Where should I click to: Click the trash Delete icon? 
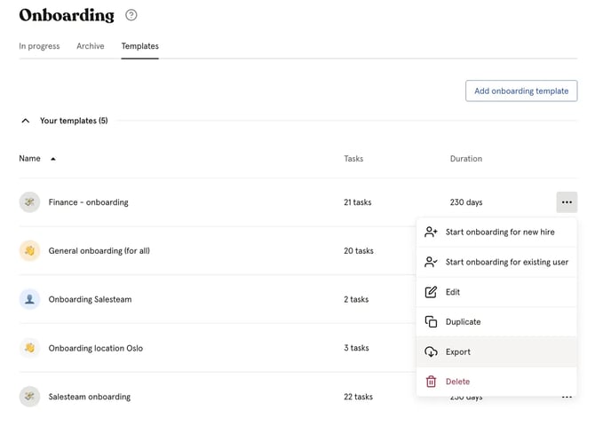tap(431, 382)
